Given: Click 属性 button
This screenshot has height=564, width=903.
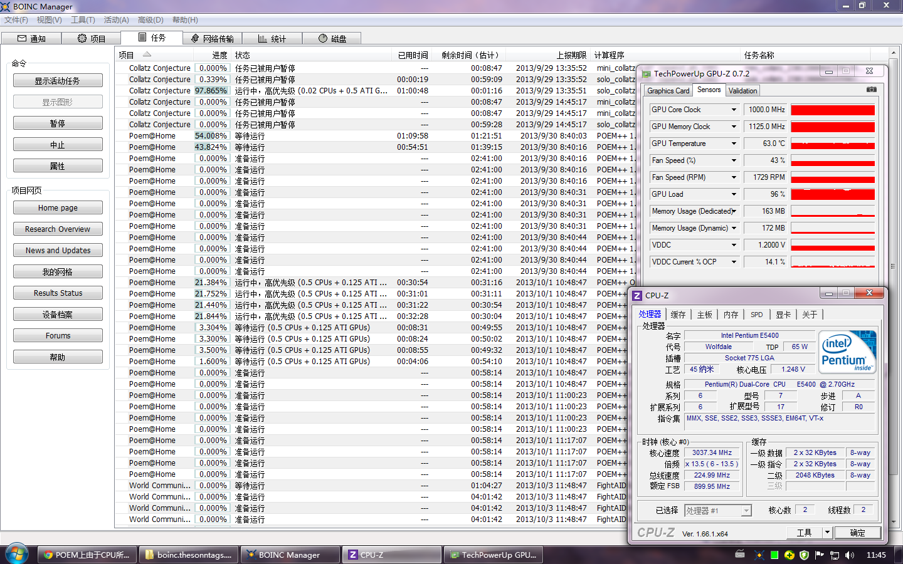Looking at the screenshot, I should [x=58, y=166].
